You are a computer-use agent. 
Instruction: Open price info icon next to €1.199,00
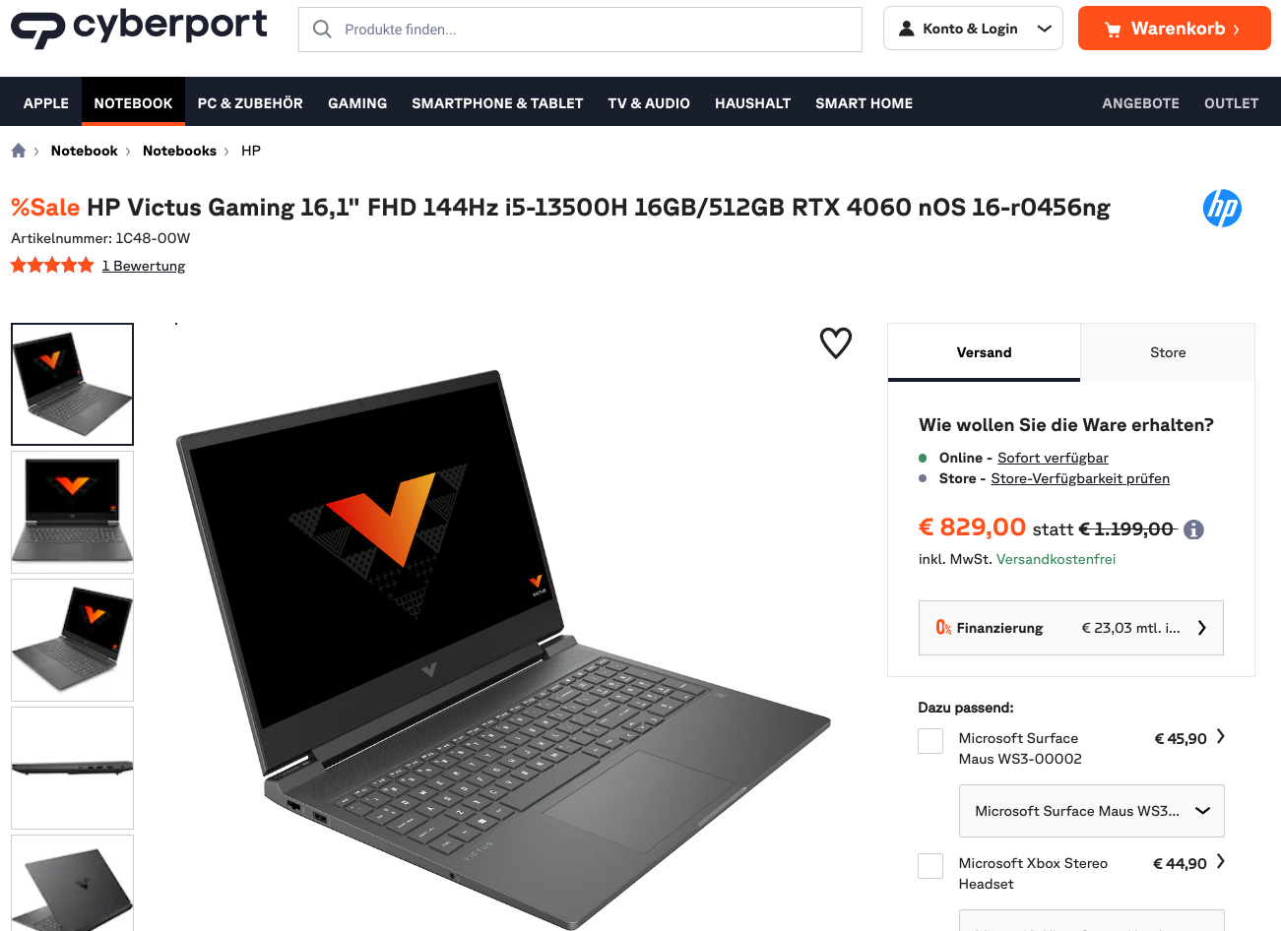click(1193, 529)
